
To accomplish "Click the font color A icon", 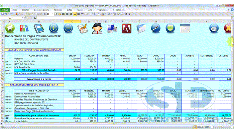I will tap(103, 14).
